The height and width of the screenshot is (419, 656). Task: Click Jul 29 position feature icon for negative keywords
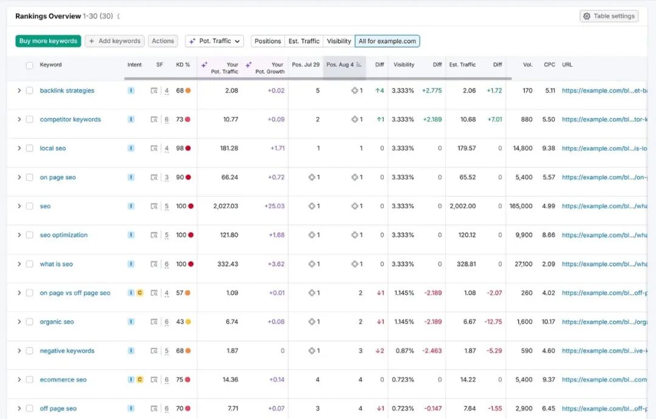pyautogui.click(x=312, y=351)
